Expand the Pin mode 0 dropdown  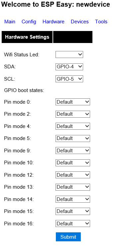[73, 102]
